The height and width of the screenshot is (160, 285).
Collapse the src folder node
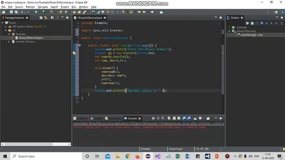(x=6, y=30)
